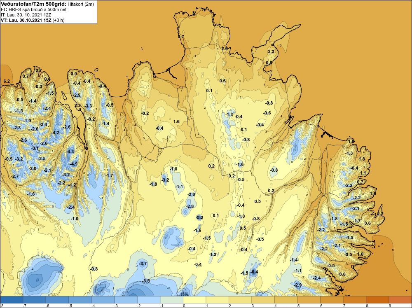Click the 2.3 temperature label on northeast peninsula
412x308 pixels.
(271, 52)
